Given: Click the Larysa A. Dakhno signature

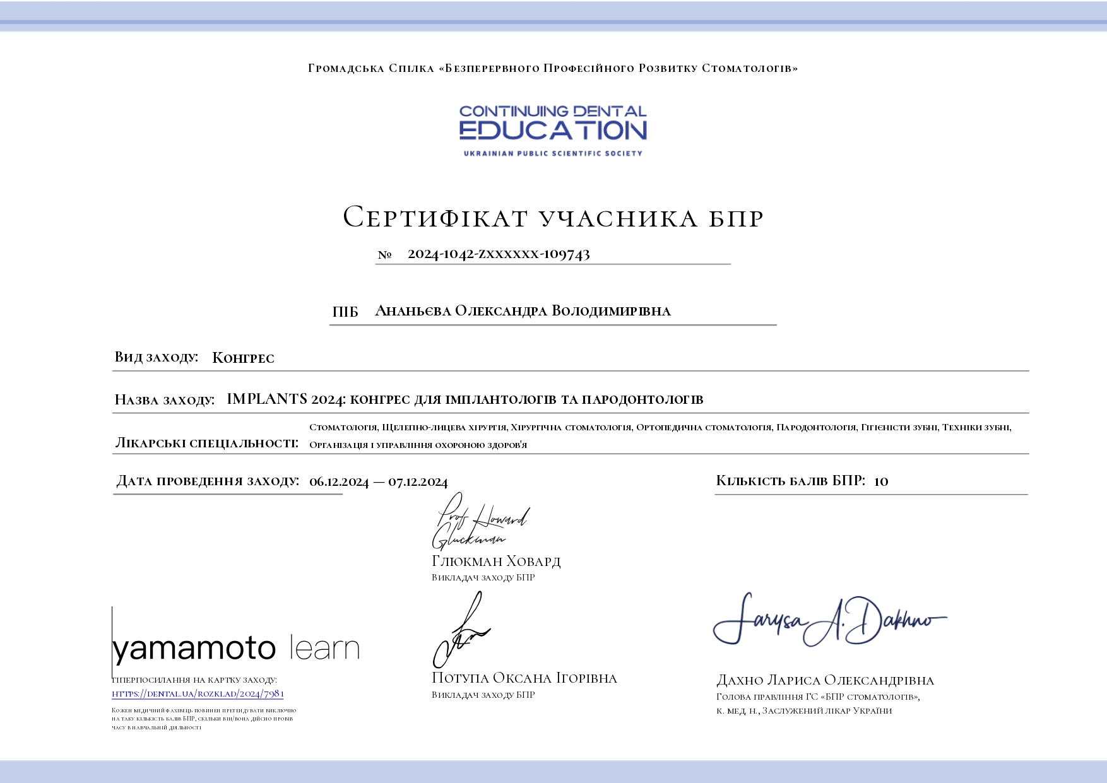Looking at the screenshot, I should (829, 621).
